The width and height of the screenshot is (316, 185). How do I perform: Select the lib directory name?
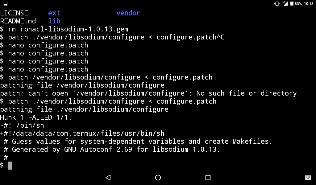(54, 21)
